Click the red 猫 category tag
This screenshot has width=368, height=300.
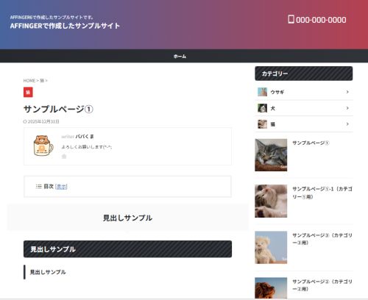click(x=28, y=92)
